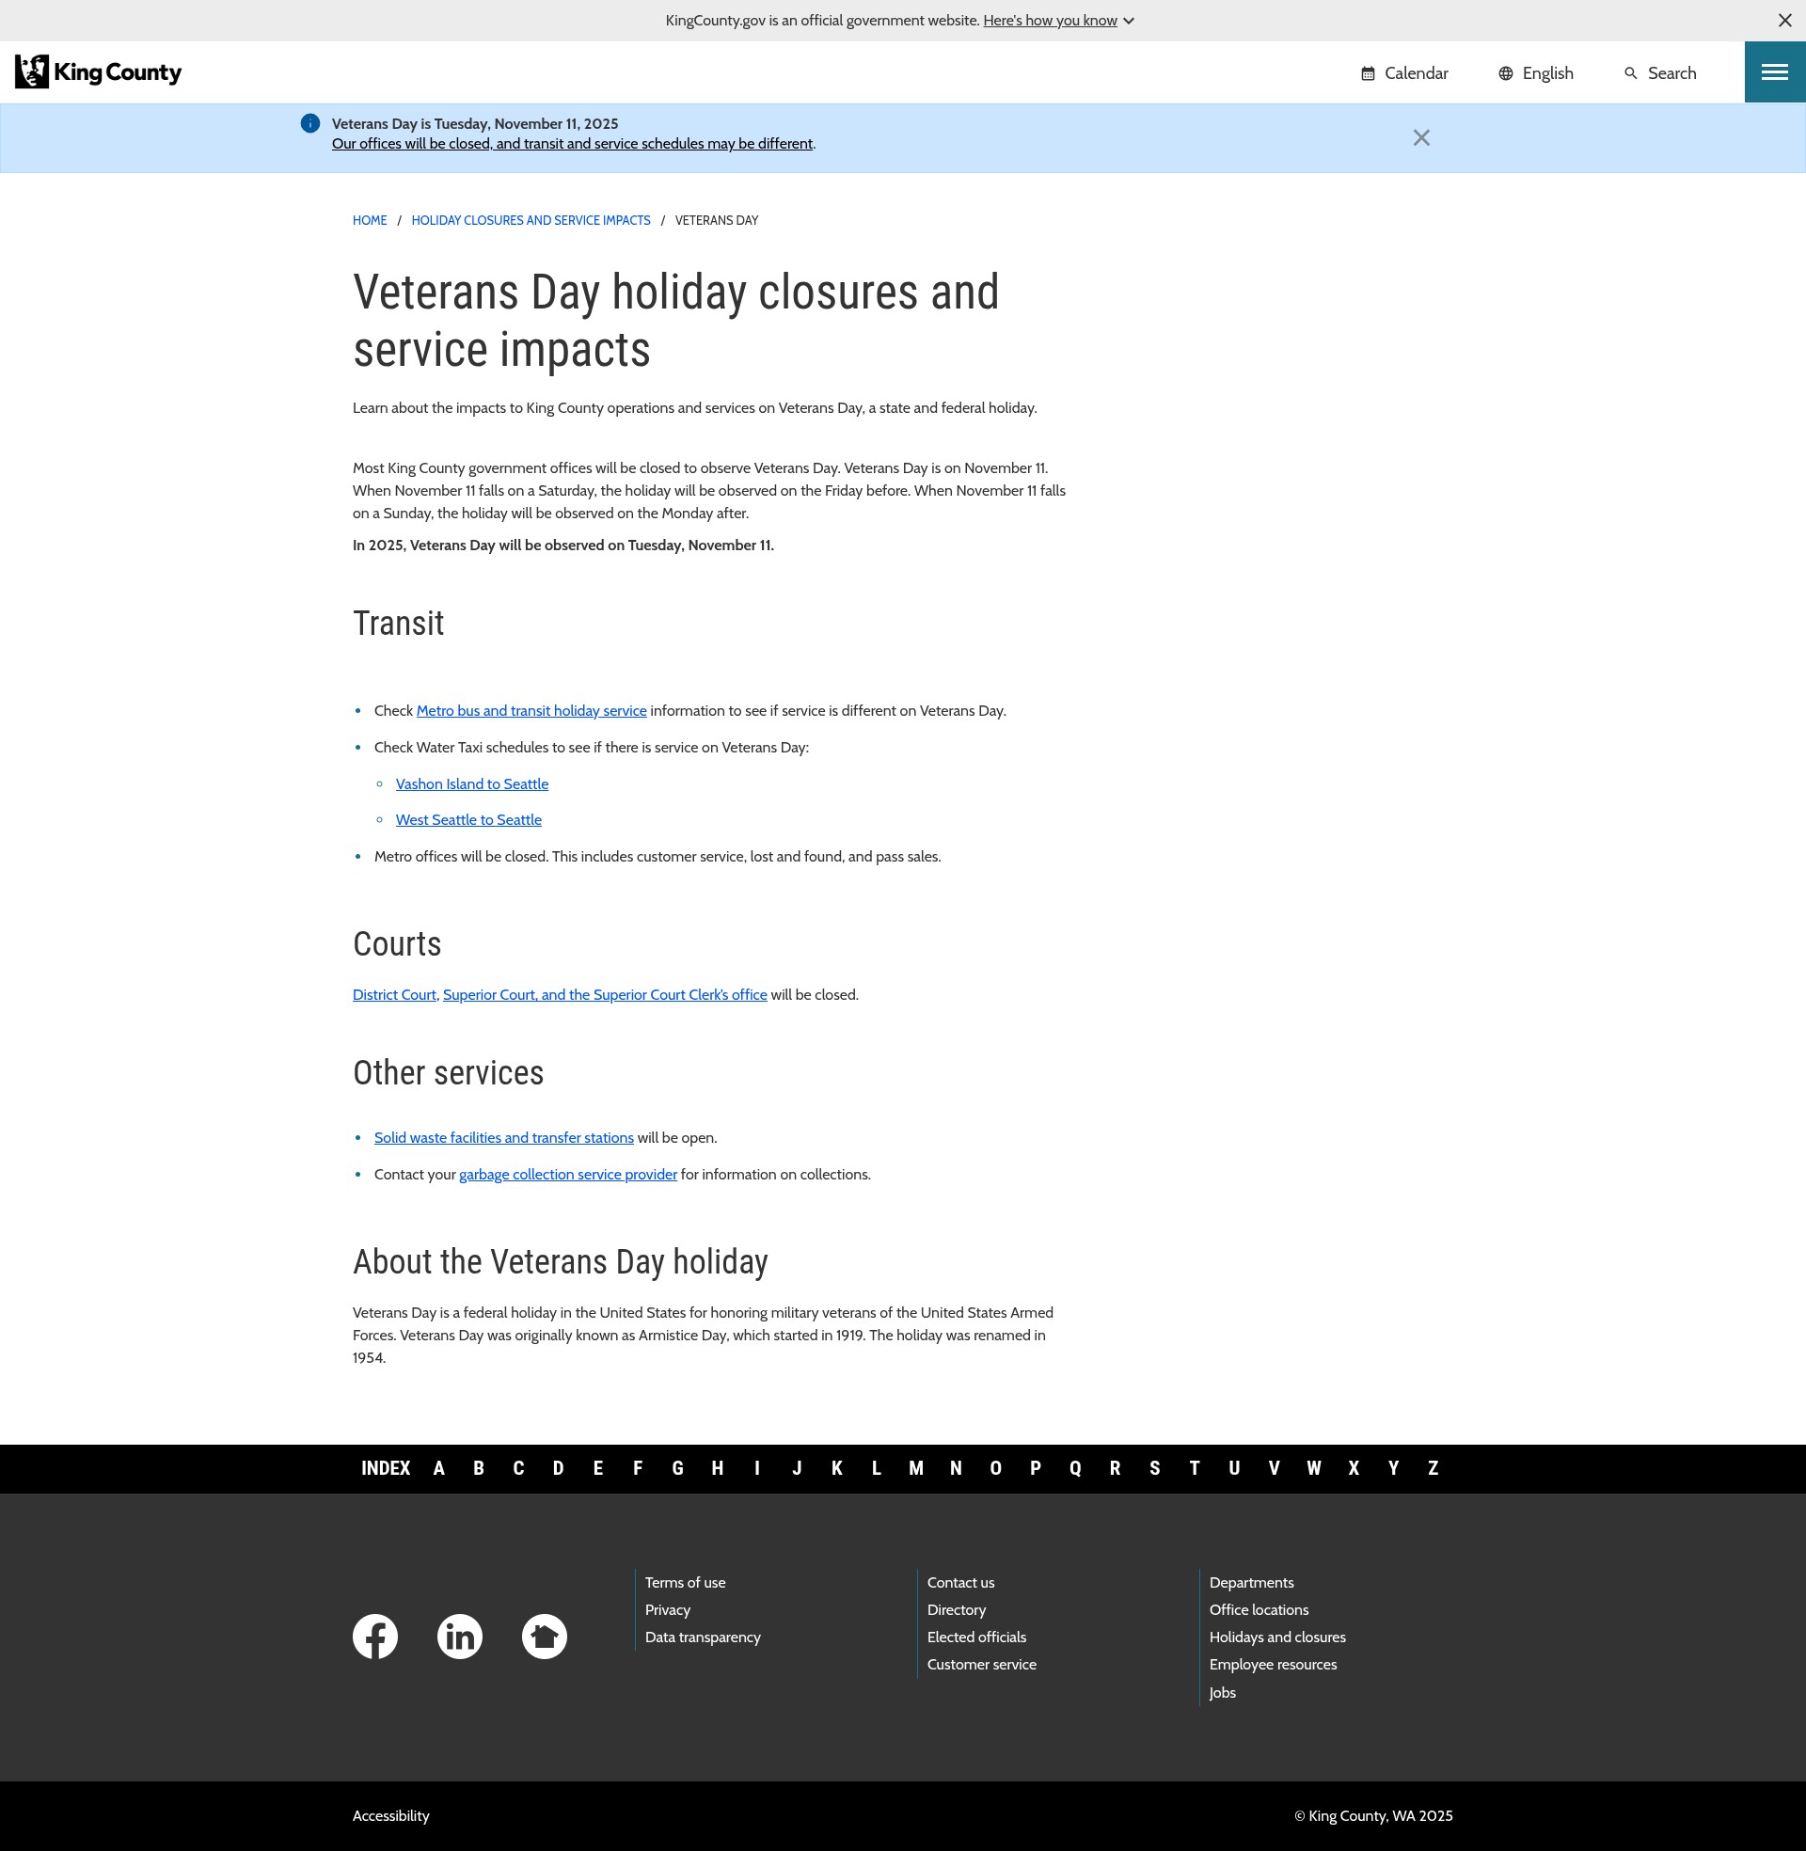Open Elected officials footer link
Viewport: 1806px width, 1851px height.
point(977,1637)
